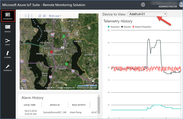Viewport: 183px width, 119px height.
Task: Open Advanced settings wrench icon
Action: 7,67
